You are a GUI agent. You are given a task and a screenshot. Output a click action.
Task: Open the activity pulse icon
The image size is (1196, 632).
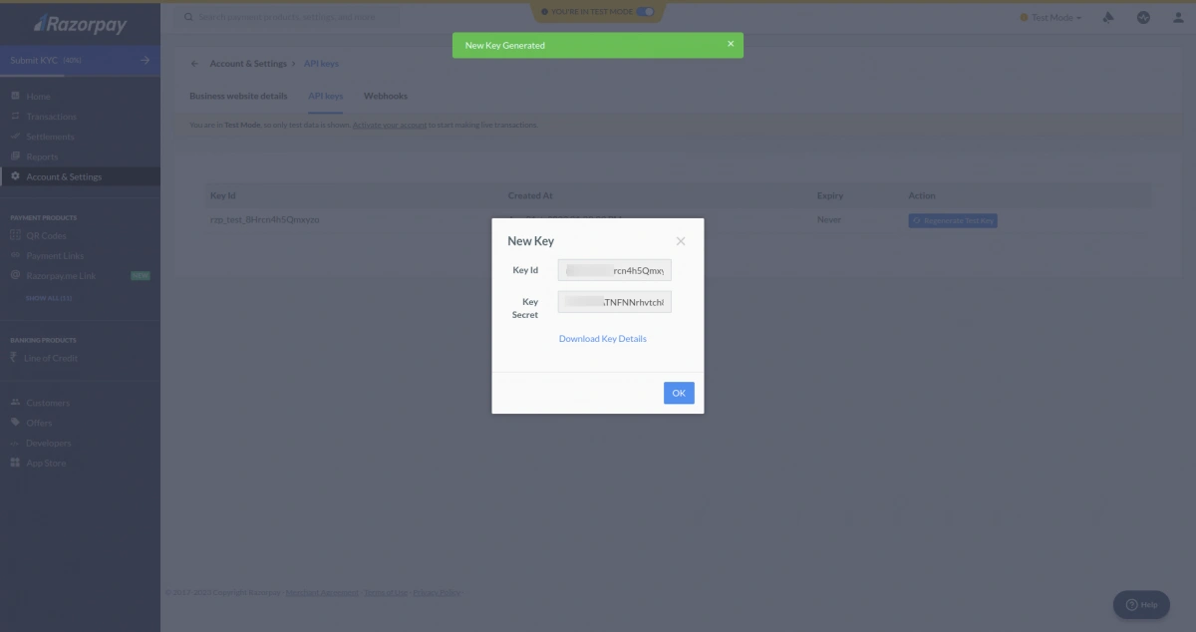point(1143,17)
